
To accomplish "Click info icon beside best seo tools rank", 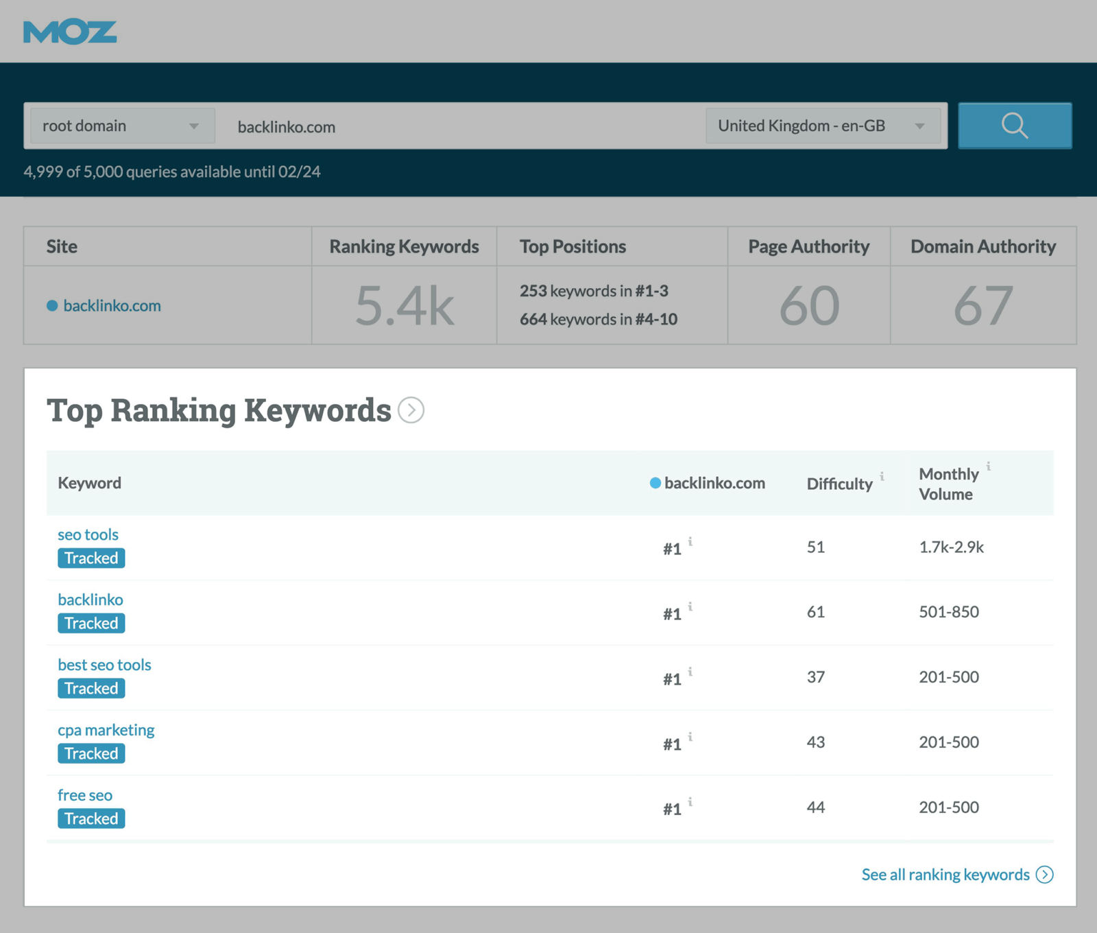I will pyautogui.click(x=690, y=672).
